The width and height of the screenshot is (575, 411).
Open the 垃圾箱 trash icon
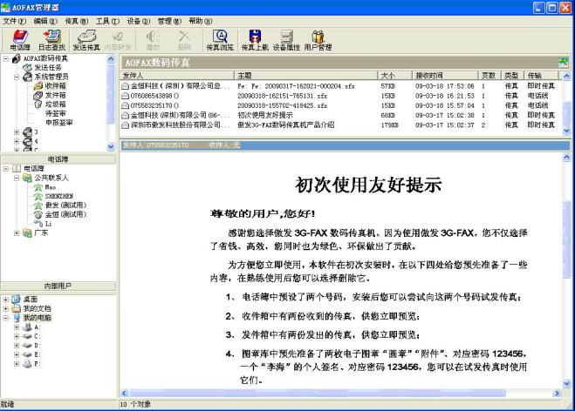click(38, 104)
